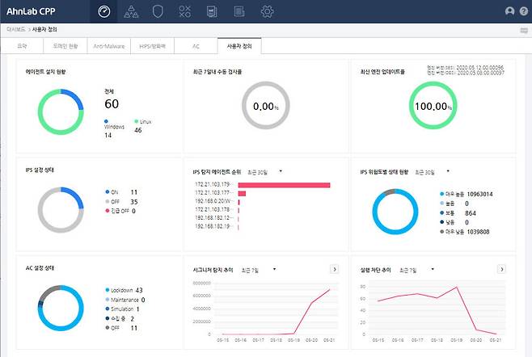This screenshot has width=532, height=357.
Task: Click the AC 설정 상태 donut chart
Action: [x=61, y=308]
